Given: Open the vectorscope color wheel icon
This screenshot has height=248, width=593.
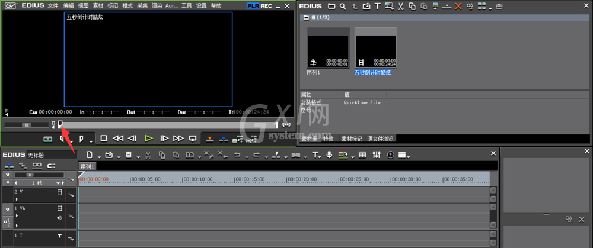Looking at the screenshot, I should 390,154.
